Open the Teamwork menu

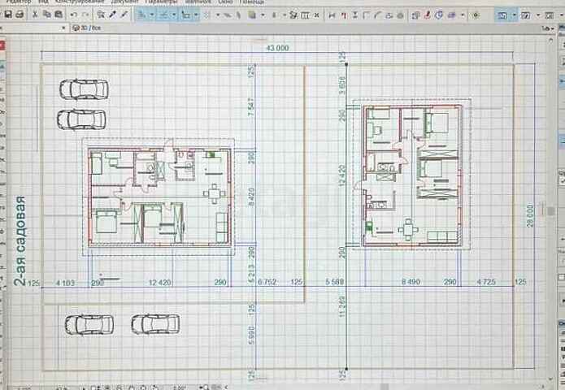tap(198, 3)
